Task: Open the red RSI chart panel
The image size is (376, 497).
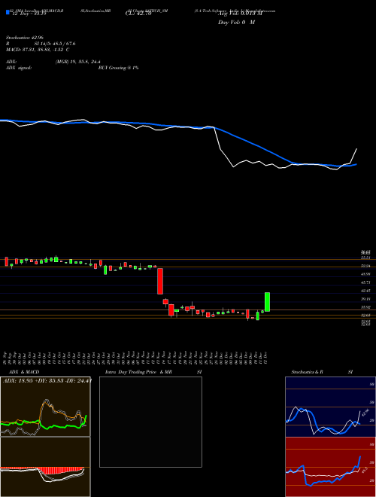Action: click(330, 467)
